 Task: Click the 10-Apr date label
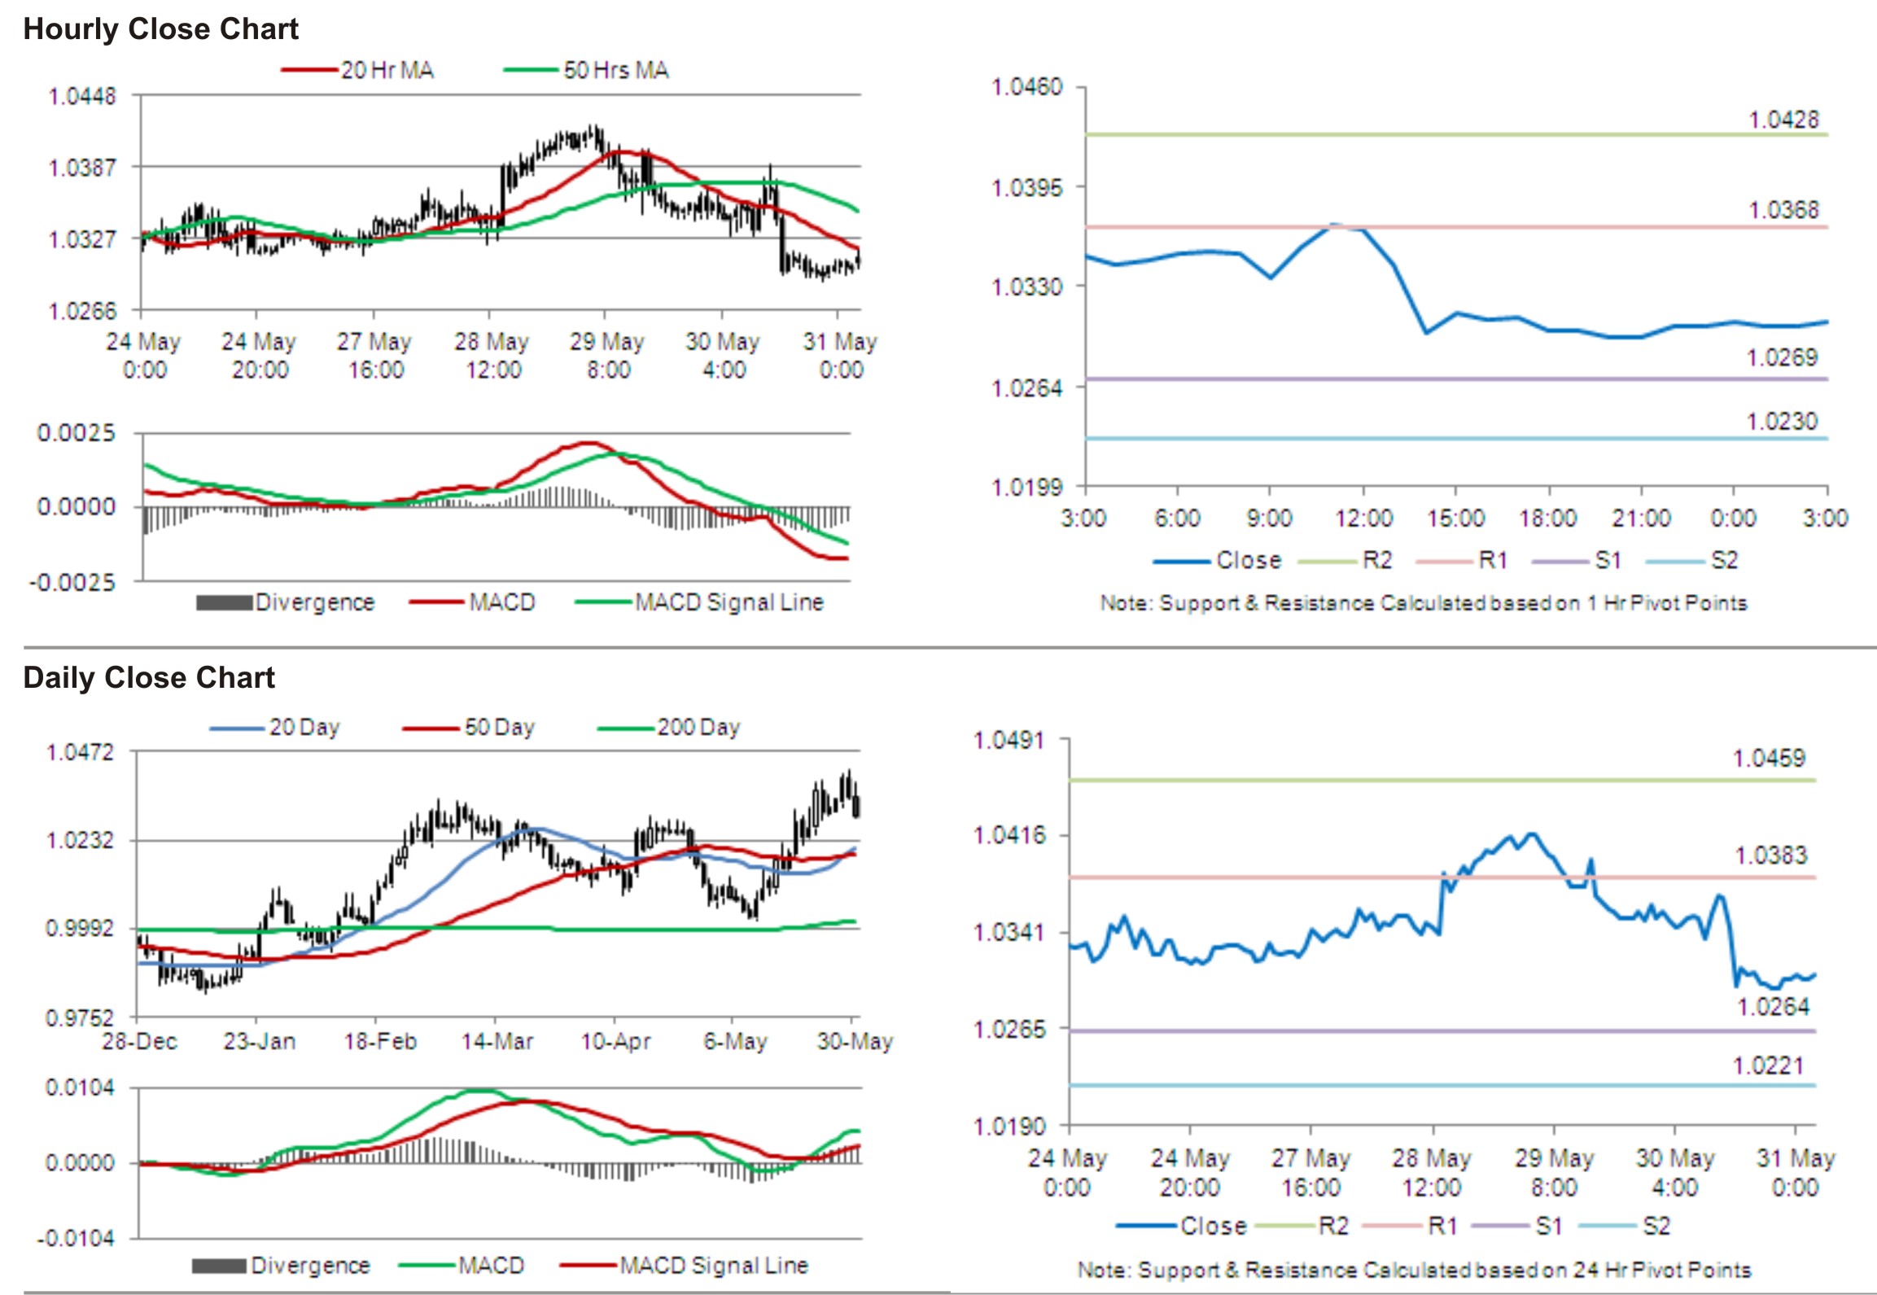(x=615, y=1041)
